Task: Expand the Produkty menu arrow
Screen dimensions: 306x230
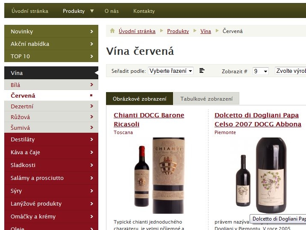Action: 92,11
